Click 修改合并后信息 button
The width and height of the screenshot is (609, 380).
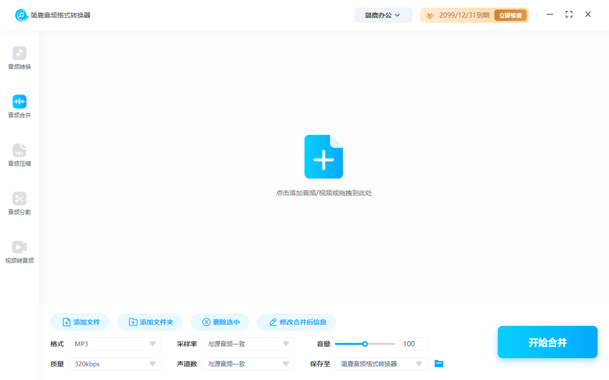296,322
